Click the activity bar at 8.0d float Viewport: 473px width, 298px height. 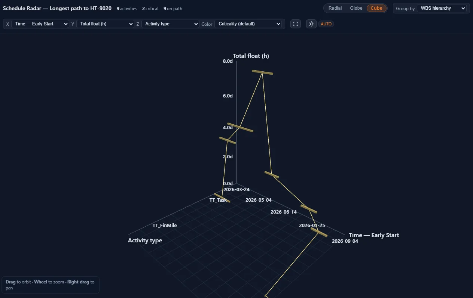[262, 72]
